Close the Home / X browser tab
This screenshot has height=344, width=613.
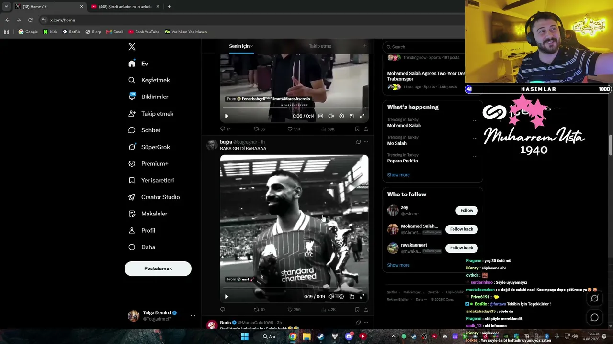(x=81, y=6)
